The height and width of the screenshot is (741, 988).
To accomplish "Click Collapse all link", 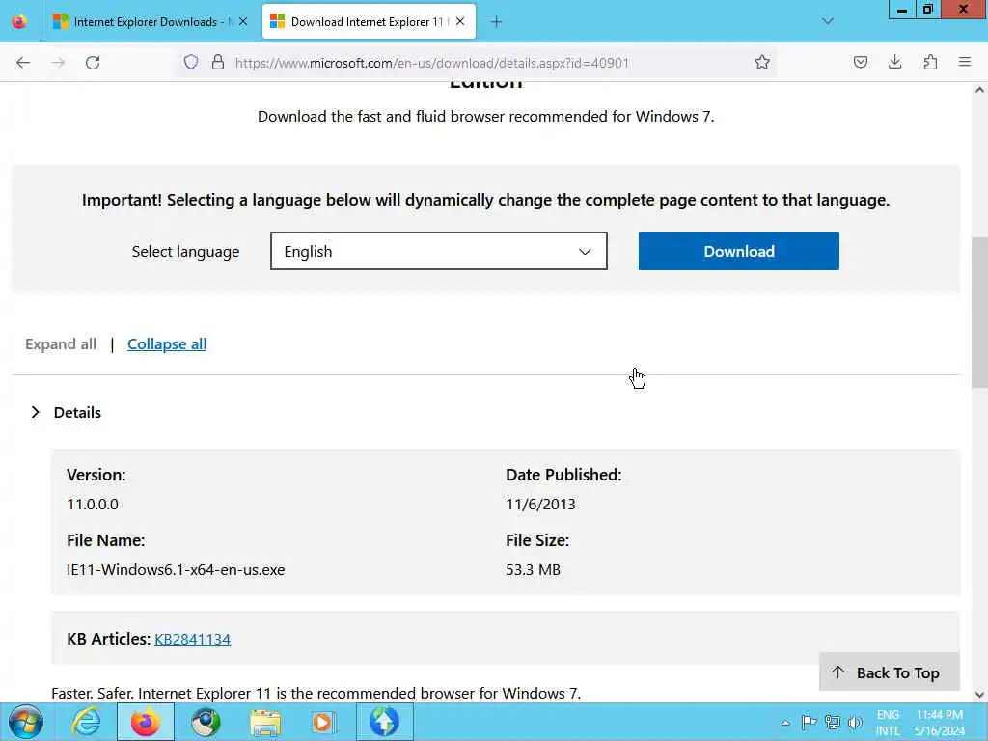I will (x=167, y=344).
